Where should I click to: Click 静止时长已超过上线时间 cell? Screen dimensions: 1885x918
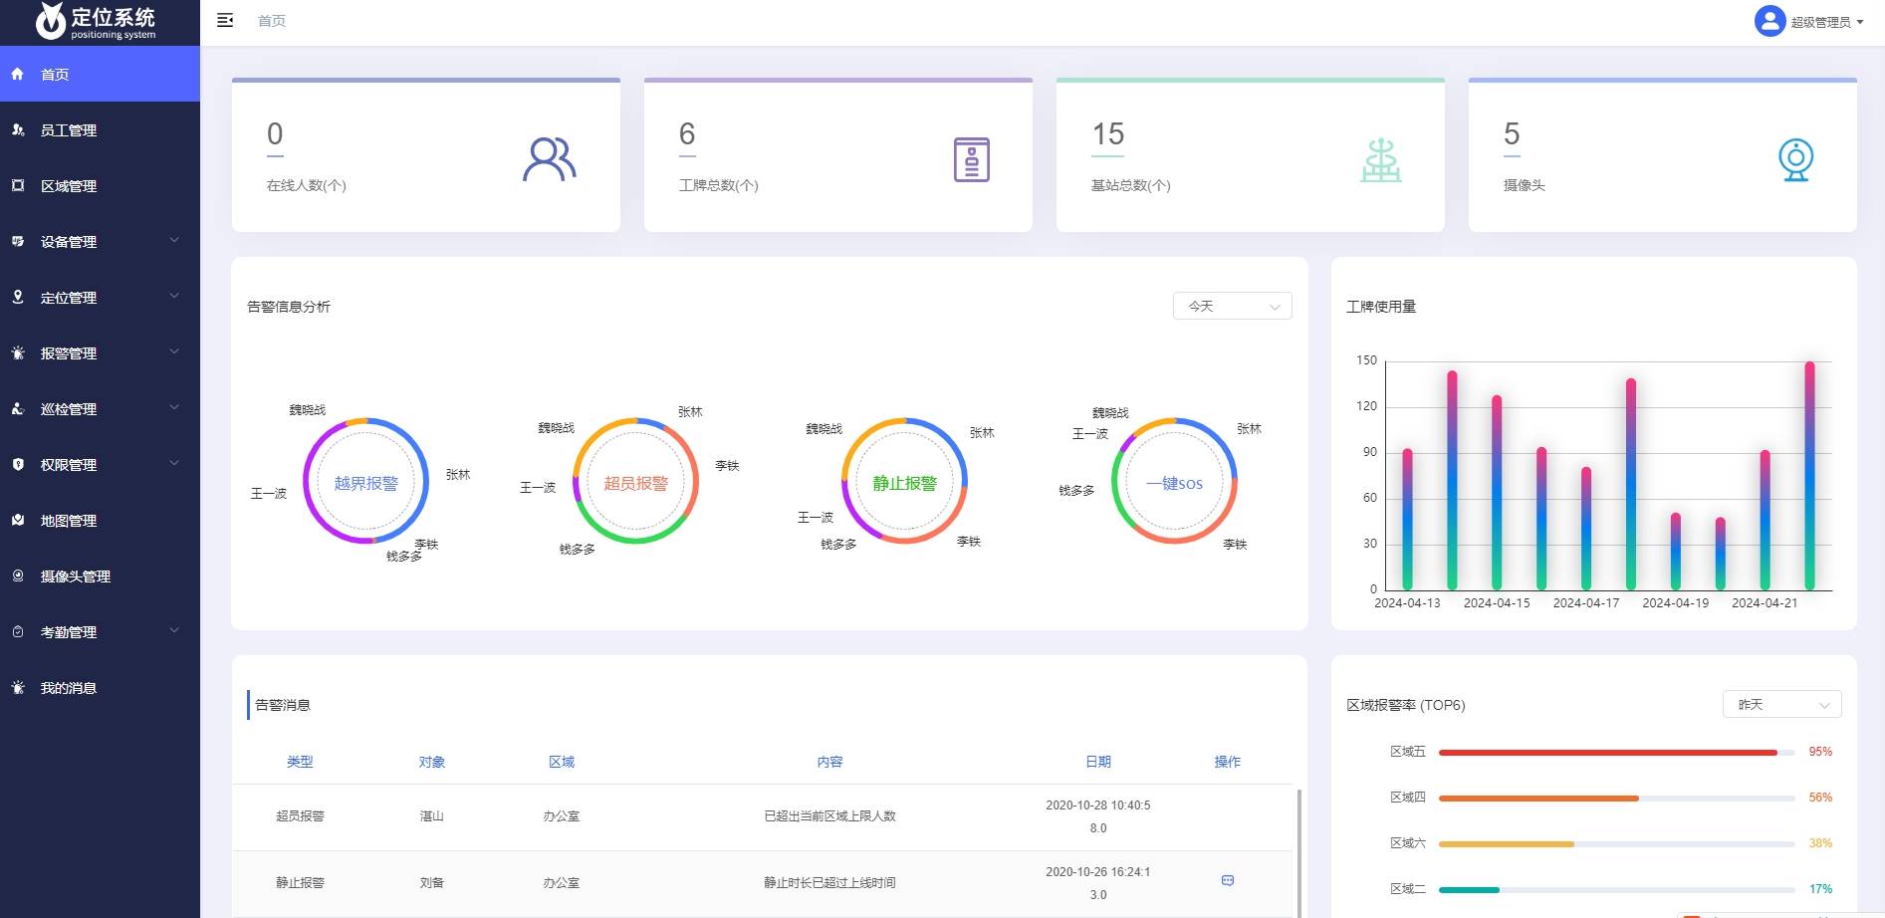tap(829, 883)
